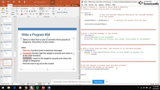
Task: Click Stop sharing in Screencastify bar
Action: [x=98, y=82]
